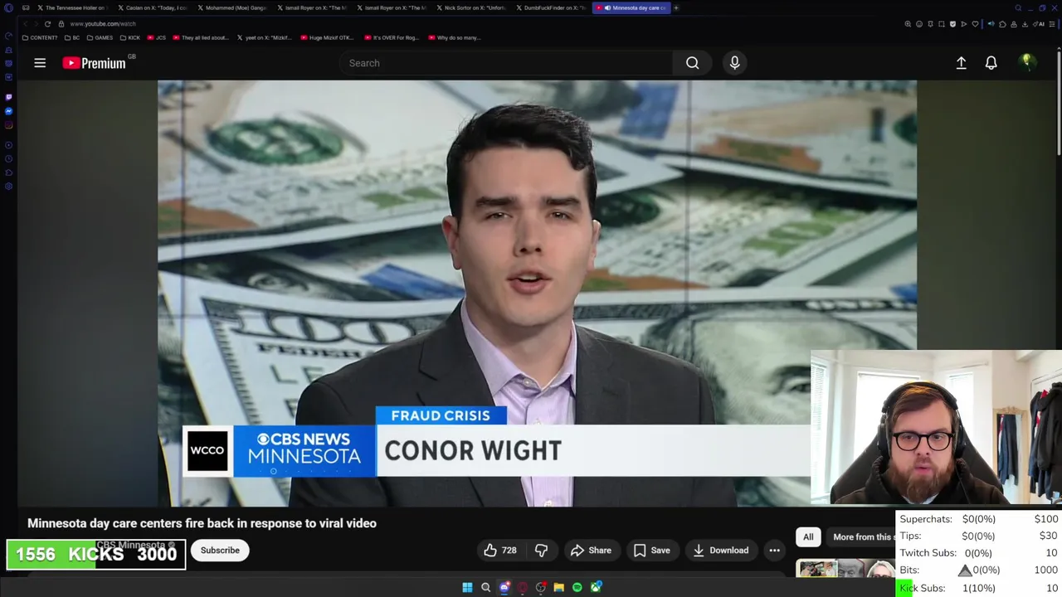Open the browser extensions cube icon
This screenshot has height=597, width=1062.
[1002, 24]
